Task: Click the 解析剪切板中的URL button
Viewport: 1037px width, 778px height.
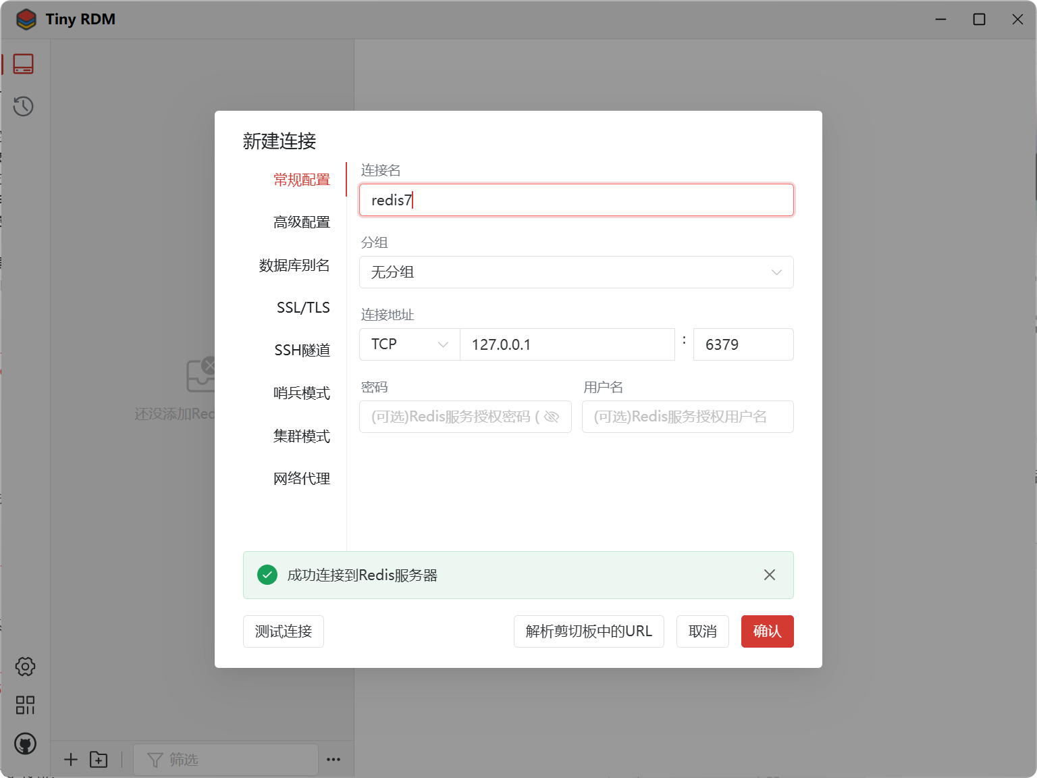Action: click(x=589, y=631)
